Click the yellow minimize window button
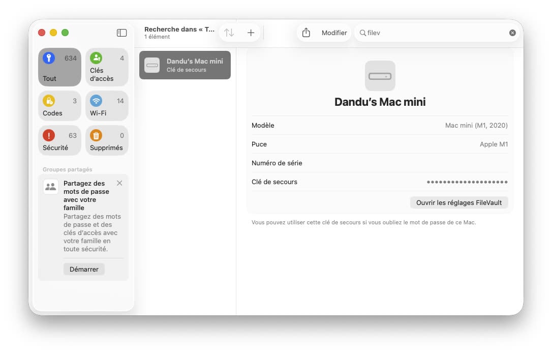Viewport: 552px width, 353px height. 53,33
